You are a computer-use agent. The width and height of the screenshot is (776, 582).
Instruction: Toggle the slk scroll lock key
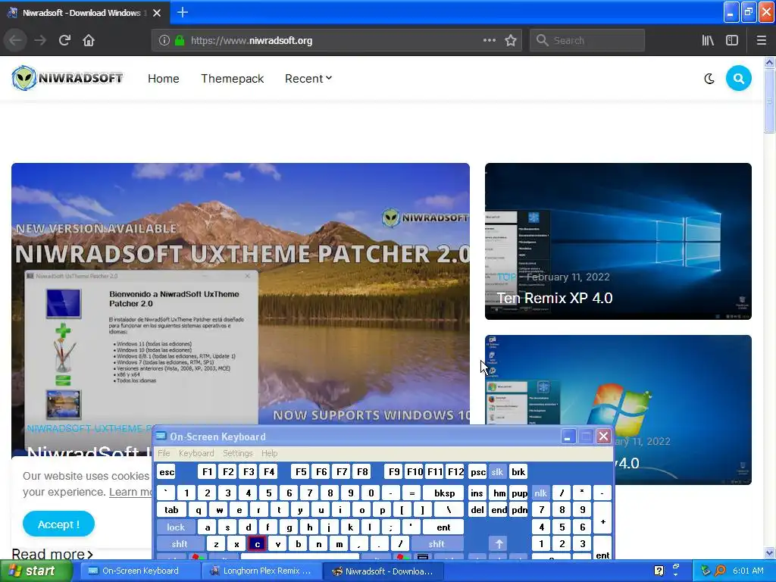click(497, 471)
